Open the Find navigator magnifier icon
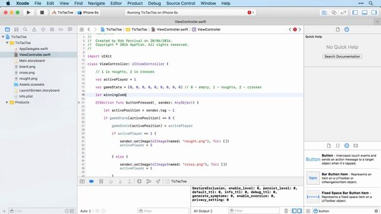This screenshot has width=381, height=214. [25, 29]
